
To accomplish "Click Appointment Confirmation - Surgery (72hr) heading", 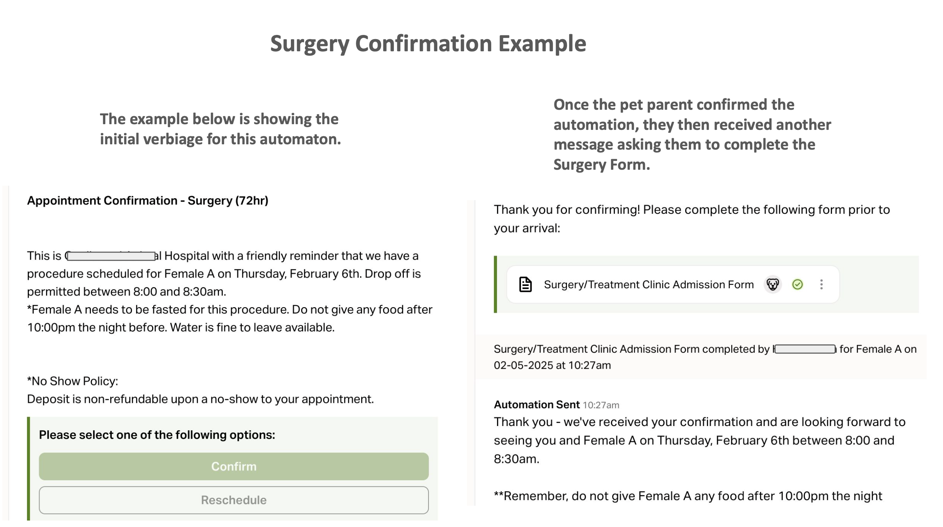I will (148, 200).
